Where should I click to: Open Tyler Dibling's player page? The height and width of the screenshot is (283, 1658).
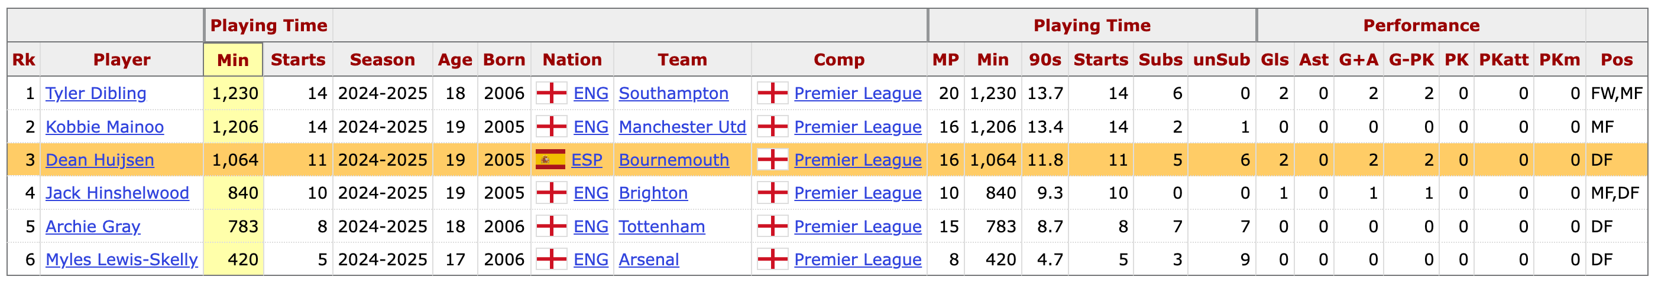(x=96, y=93)
